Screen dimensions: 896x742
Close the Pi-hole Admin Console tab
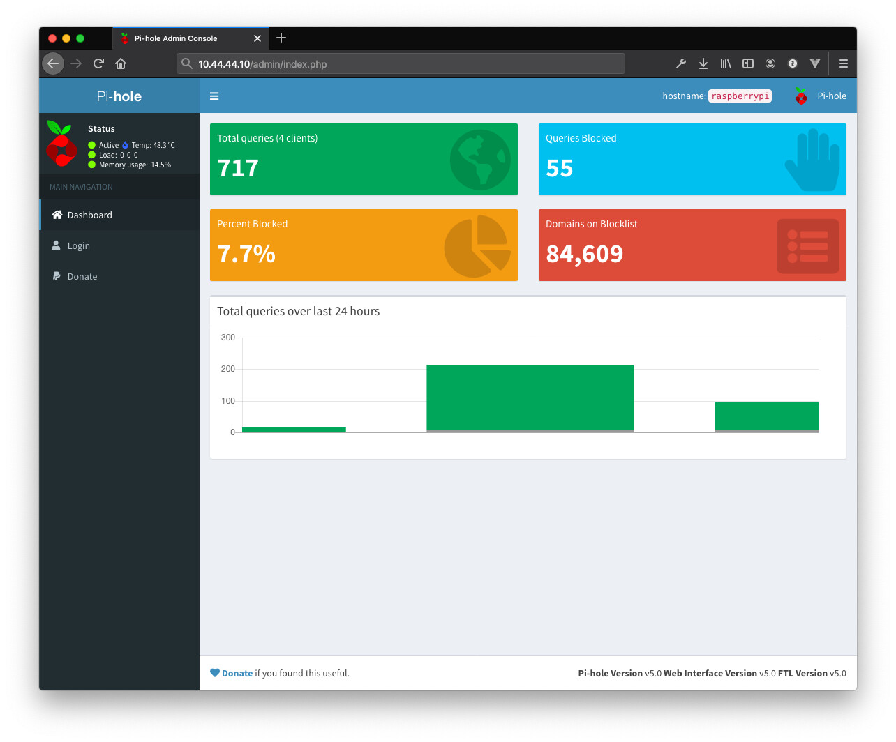[x=257, y=38]
